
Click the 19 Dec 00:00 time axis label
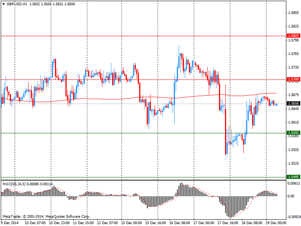click(x=276, y=223)
